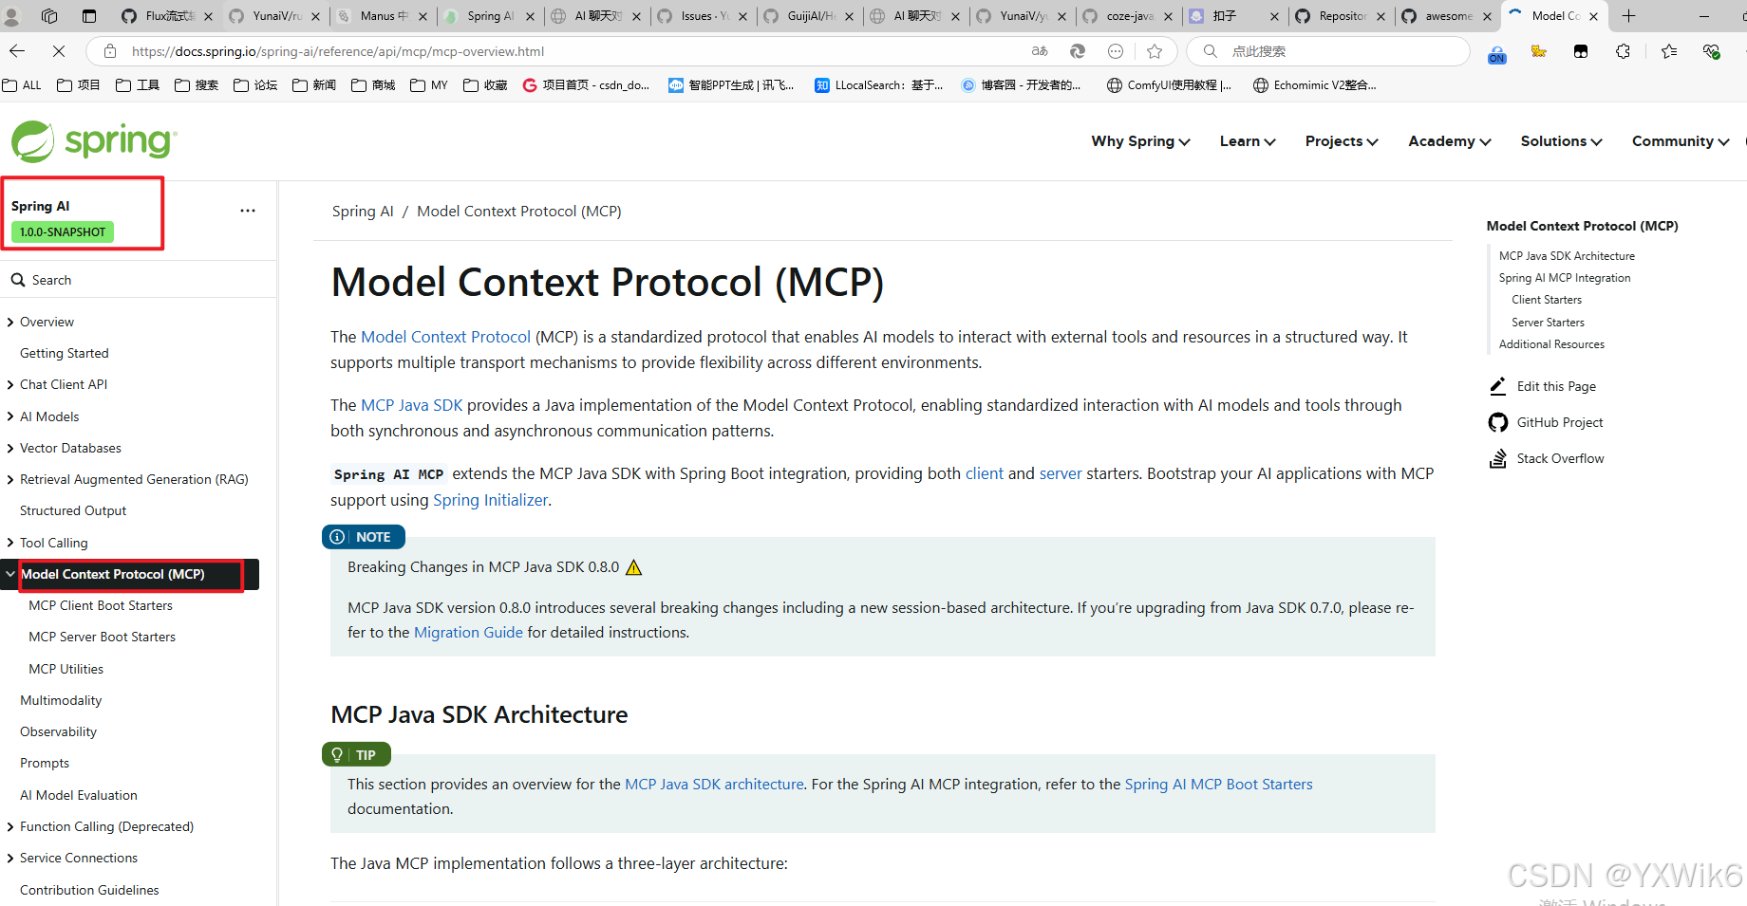Expand Retrieval Augmented Generation (RAG)
1747x906 pixels.
[x=10, y=480]
